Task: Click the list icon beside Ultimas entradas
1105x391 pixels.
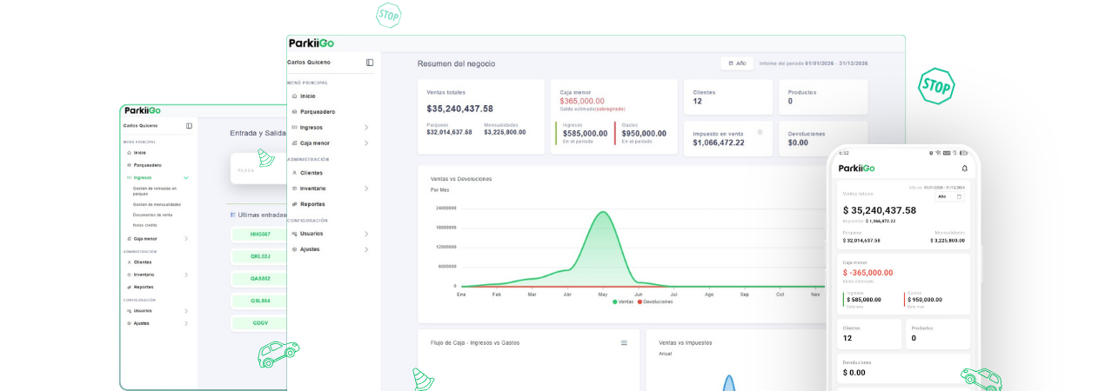Action: coord(232,215)
